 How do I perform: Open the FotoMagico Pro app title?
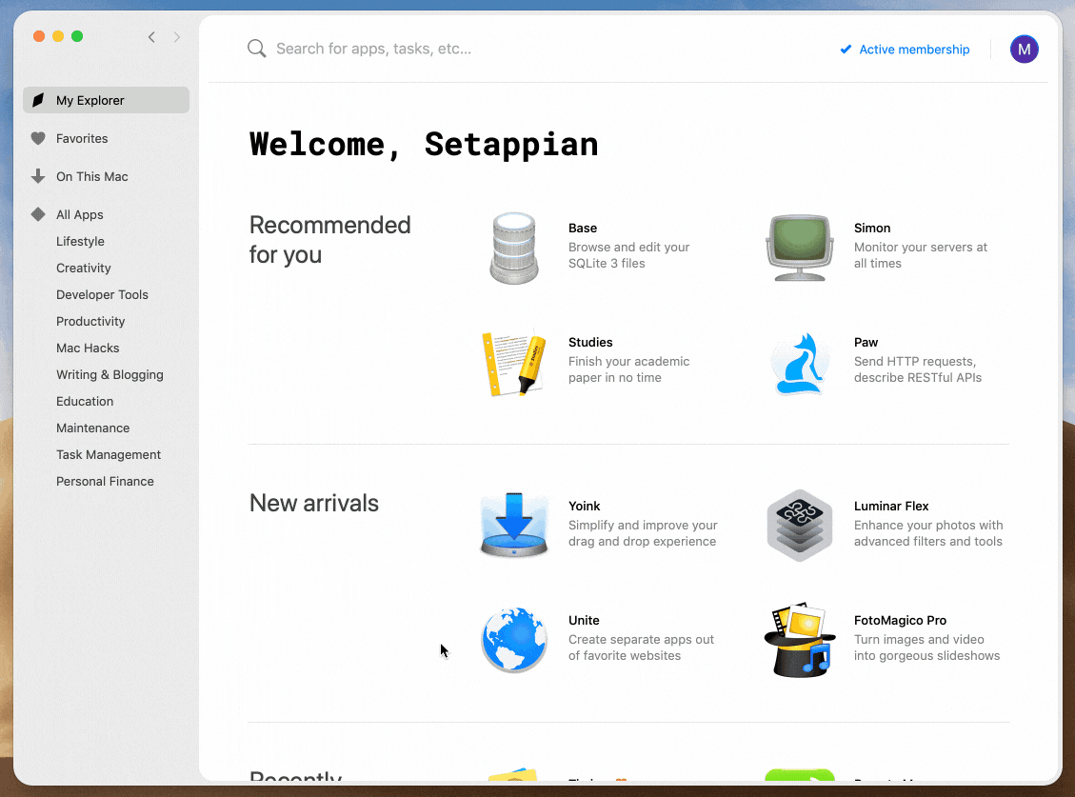900,621
